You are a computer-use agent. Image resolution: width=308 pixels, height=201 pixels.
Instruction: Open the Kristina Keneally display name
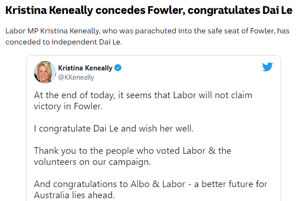click(85, 68)
